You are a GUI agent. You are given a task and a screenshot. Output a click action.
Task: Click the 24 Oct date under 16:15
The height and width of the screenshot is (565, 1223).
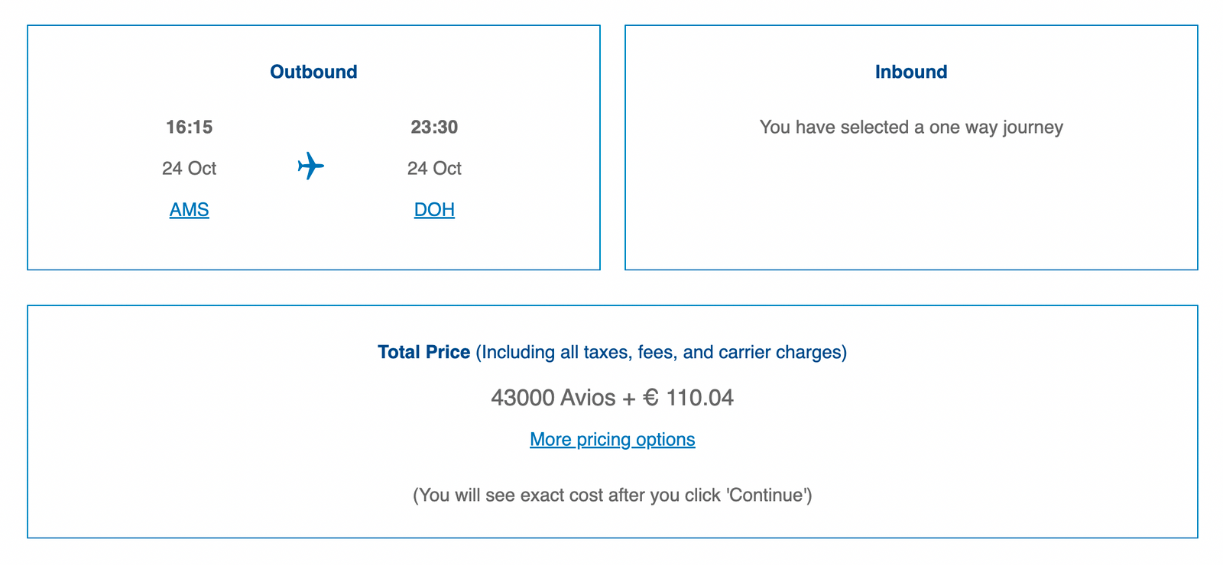click(x=189, y=168)
